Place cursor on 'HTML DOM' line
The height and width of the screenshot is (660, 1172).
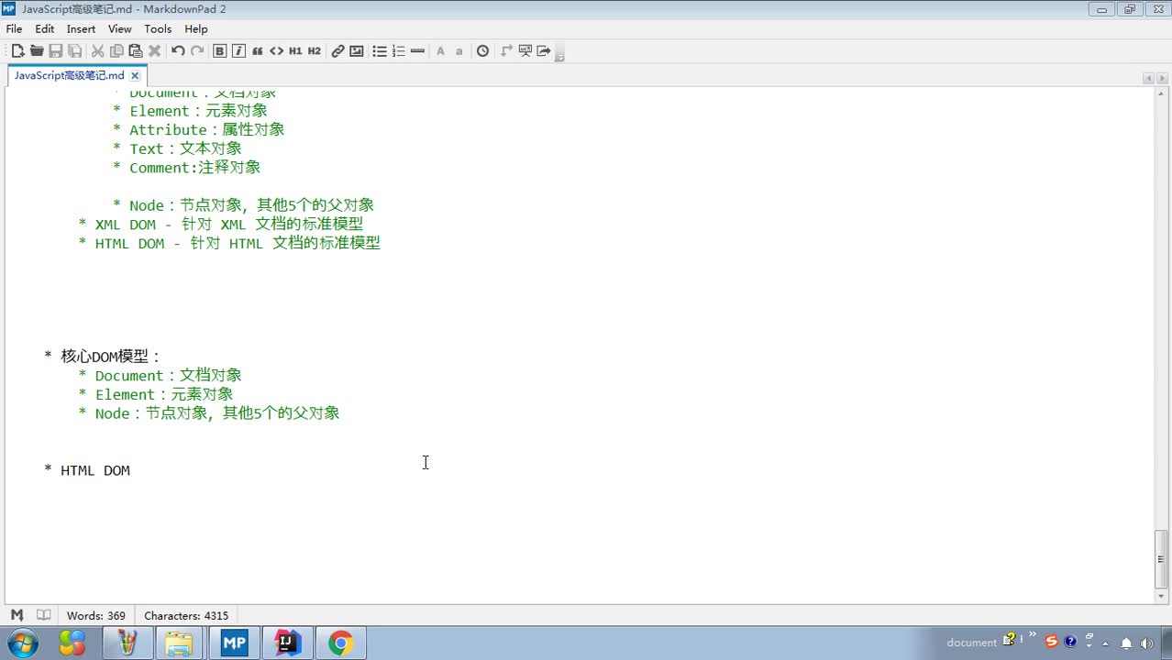95,470
